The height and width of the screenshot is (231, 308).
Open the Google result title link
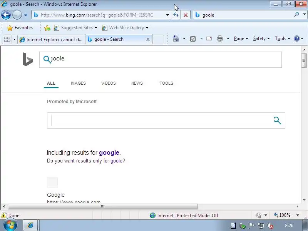56,195
